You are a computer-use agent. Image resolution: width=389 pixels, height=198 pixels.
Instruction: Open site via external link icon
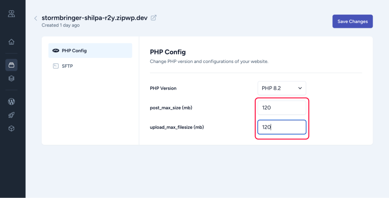point(153,18)
